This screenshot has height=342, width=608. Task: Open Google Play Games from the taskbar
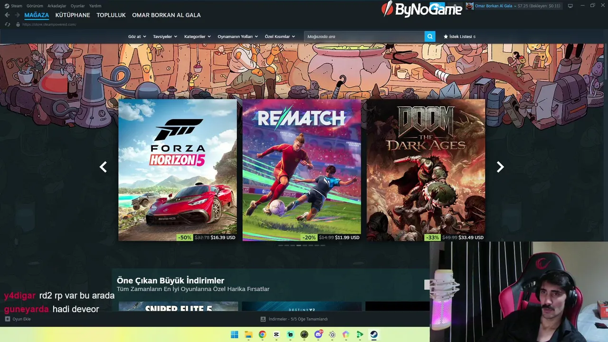click(x=360, y=334)
